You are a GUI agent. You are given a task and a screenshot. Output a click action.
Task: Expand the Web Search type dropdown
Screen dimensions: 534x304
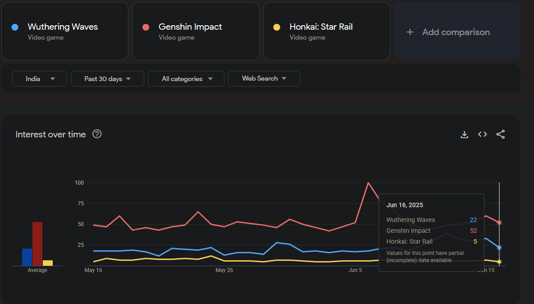pos(264,79)
